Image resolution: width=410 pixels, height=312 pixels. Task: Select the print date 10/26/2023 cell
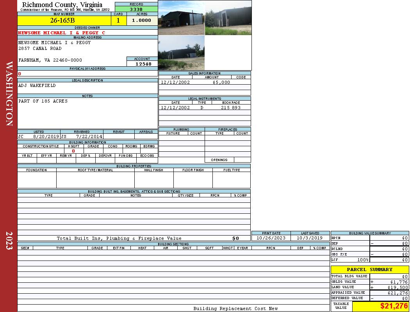(271, 238)
